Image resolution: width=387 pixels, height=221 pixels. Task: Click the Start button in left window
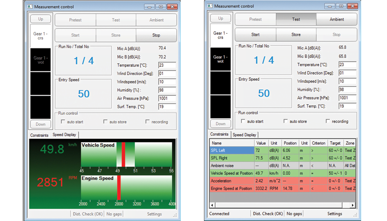click(x=75, y=35)
